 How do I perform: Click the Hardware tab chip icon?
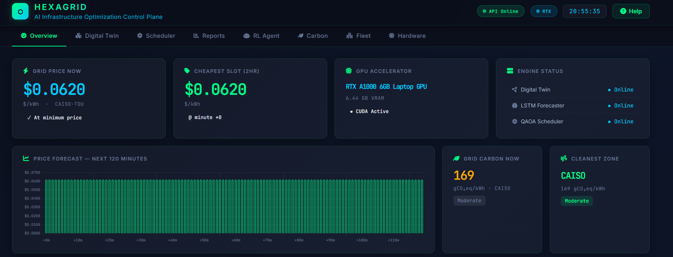click(x=392, y=35)
